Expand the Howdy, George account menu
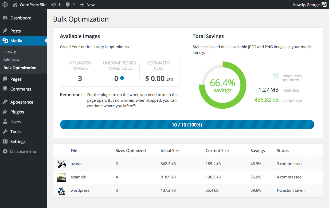The height and width of the screenshot is (208, 329). click(306, 5)
